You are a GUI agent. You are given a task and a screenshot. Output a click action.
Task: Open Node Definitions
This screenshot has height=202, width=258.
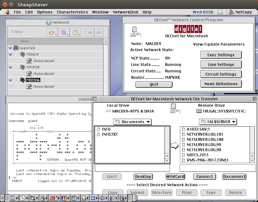221,84
